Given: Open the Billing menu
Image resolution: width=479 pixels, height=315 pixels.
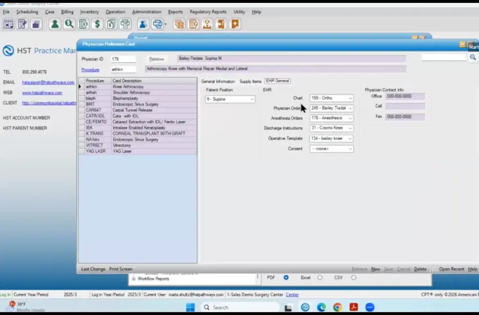Looking at the screenshot, I should (67, 12).
